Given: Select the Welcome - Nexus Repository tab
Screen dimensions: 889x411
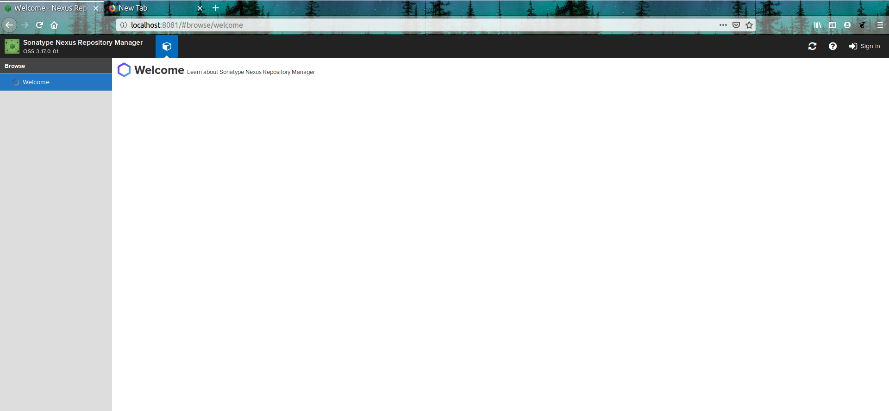Looking at the screenshot, I should click(52, 8).
